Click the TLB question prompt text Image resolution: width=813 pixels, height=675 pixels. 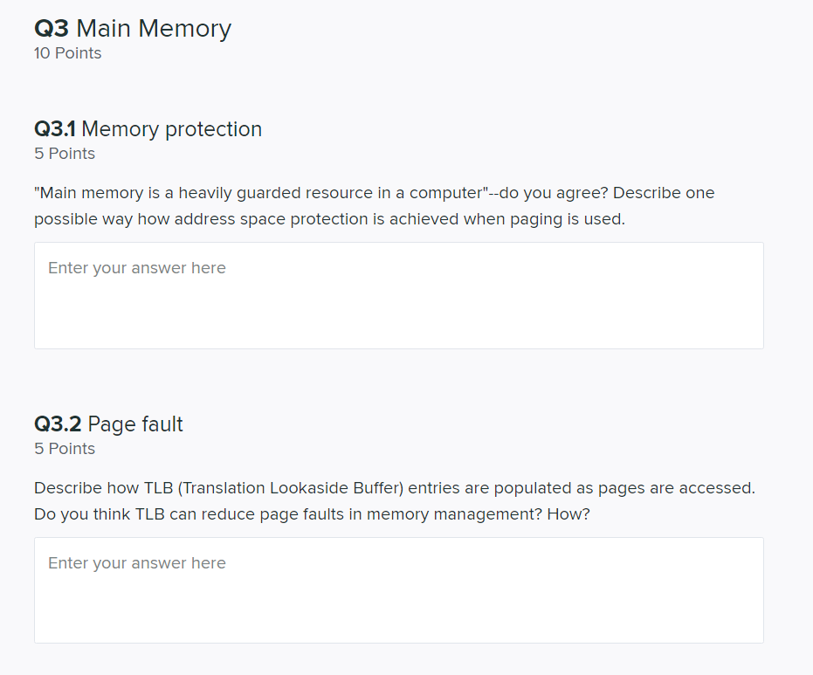pos(393,500)
